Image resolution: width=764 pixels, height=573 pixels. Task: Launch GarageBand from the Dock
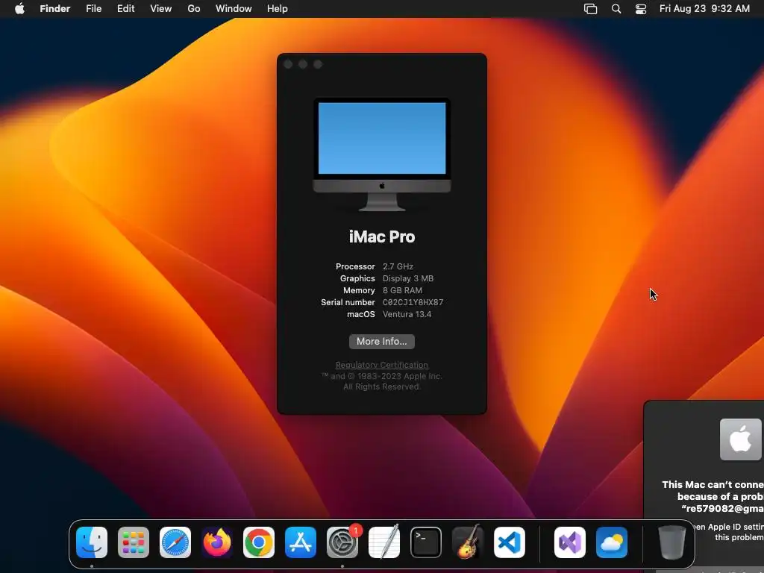pyautogui.click(x=468, y=542)
